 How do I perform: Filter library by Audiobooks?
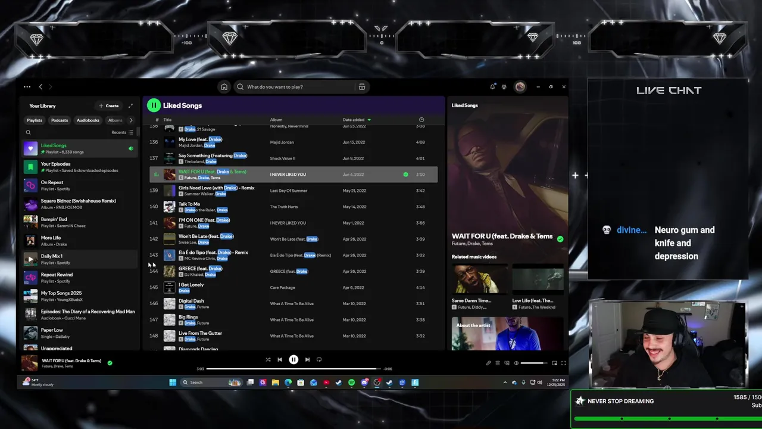click(88, 120)
